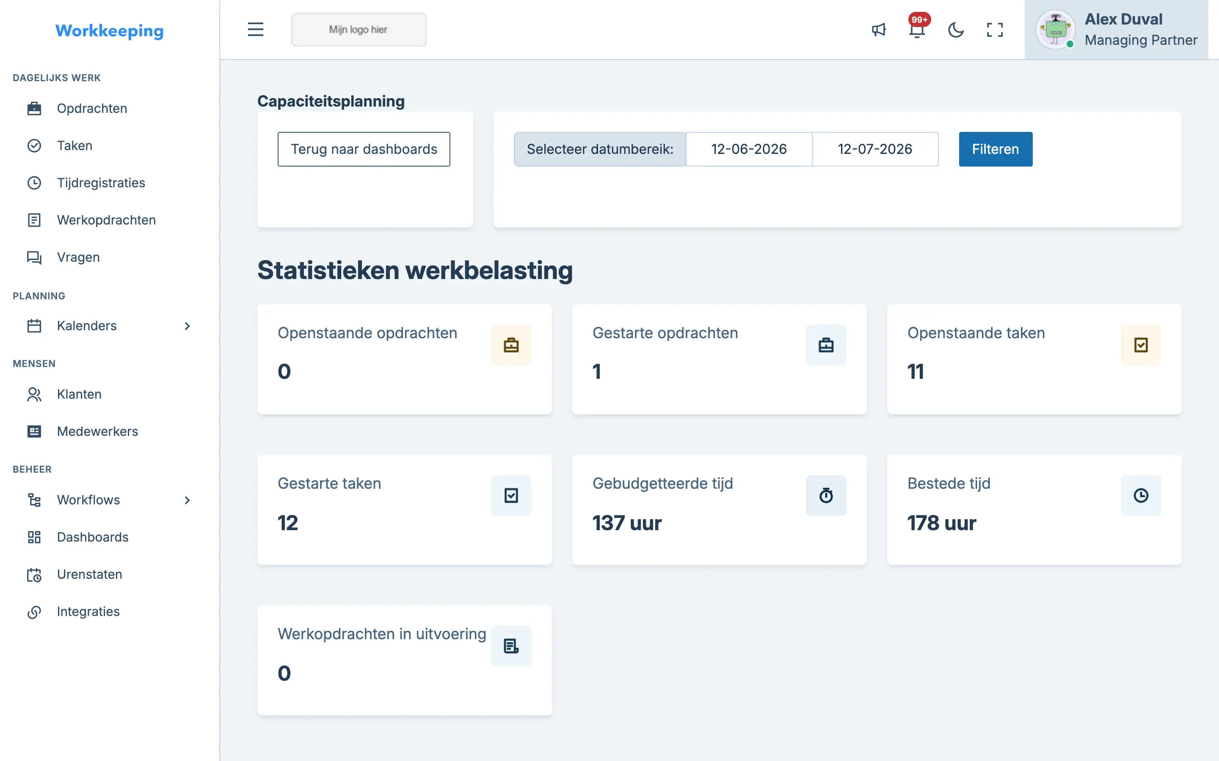This screenshot has width=1219, height=761.
Task: Open Dashboards in sidebar
Action: 93,537
